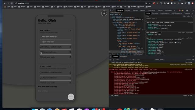Open the Youtube bookmarks folder
195x110 pixels.
[132, 7]
